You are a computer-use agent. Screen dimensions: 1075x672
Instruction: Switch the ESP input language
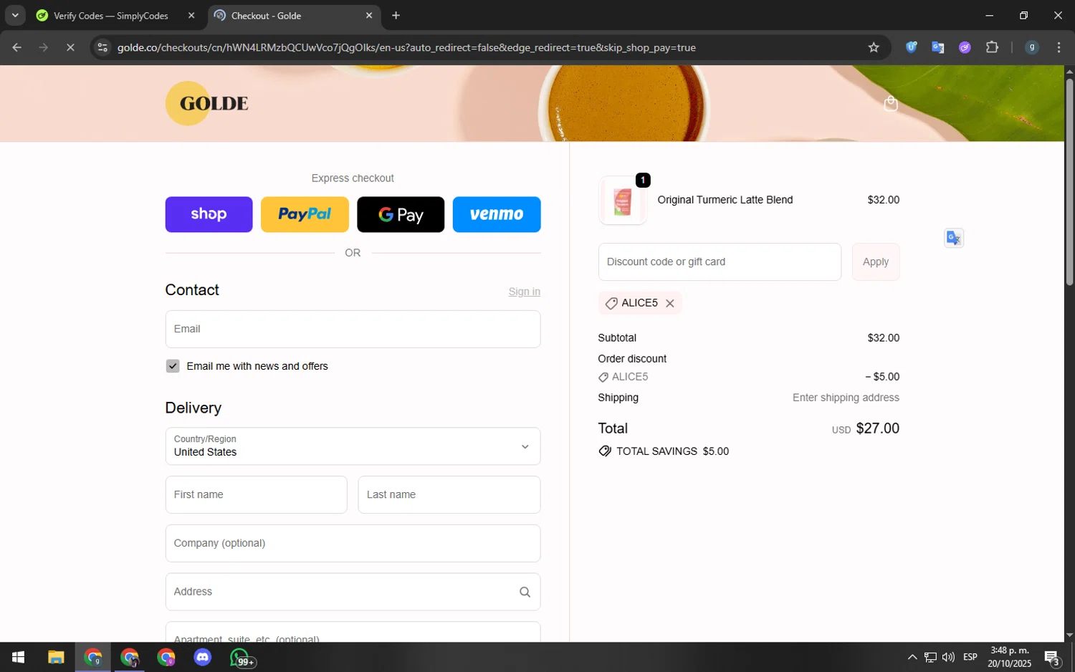[x=970, y=657]
